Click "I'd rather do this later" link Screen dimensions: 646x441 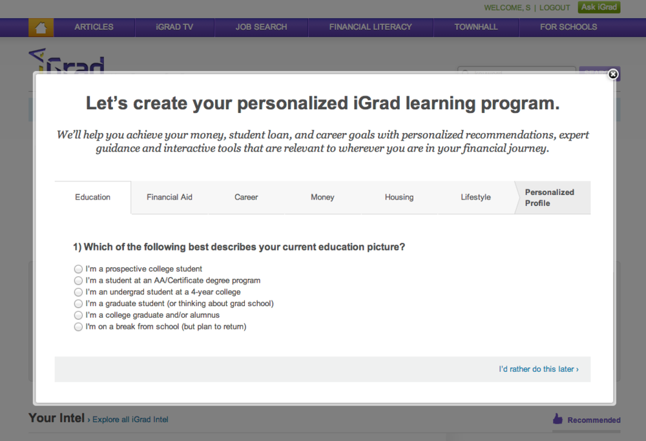(538, 369)
